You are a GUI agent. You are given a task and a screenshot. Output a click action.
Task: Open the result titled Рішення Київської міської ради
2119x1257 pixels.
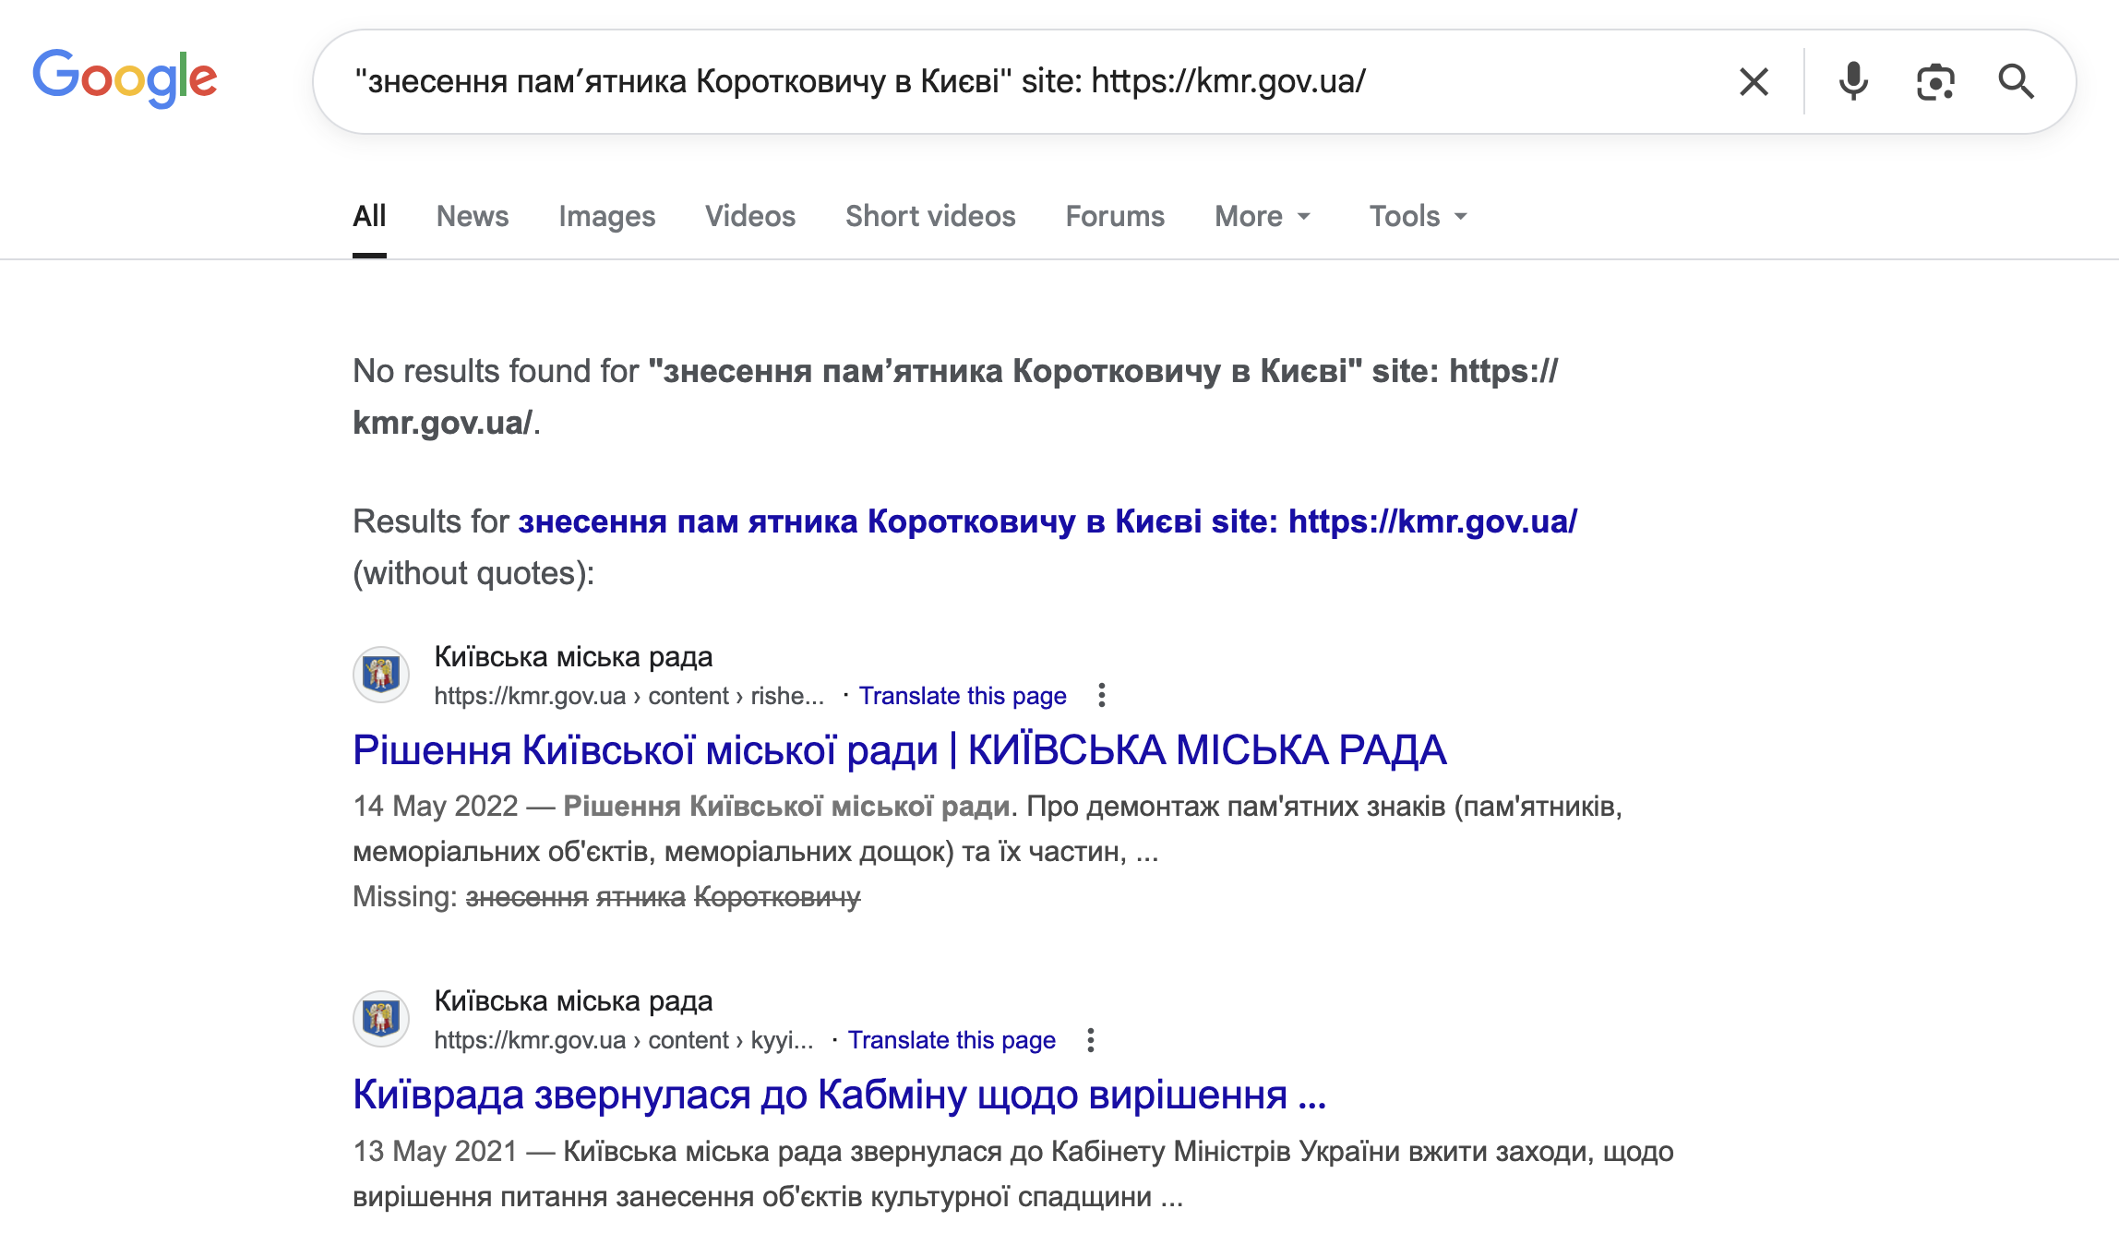900,750
